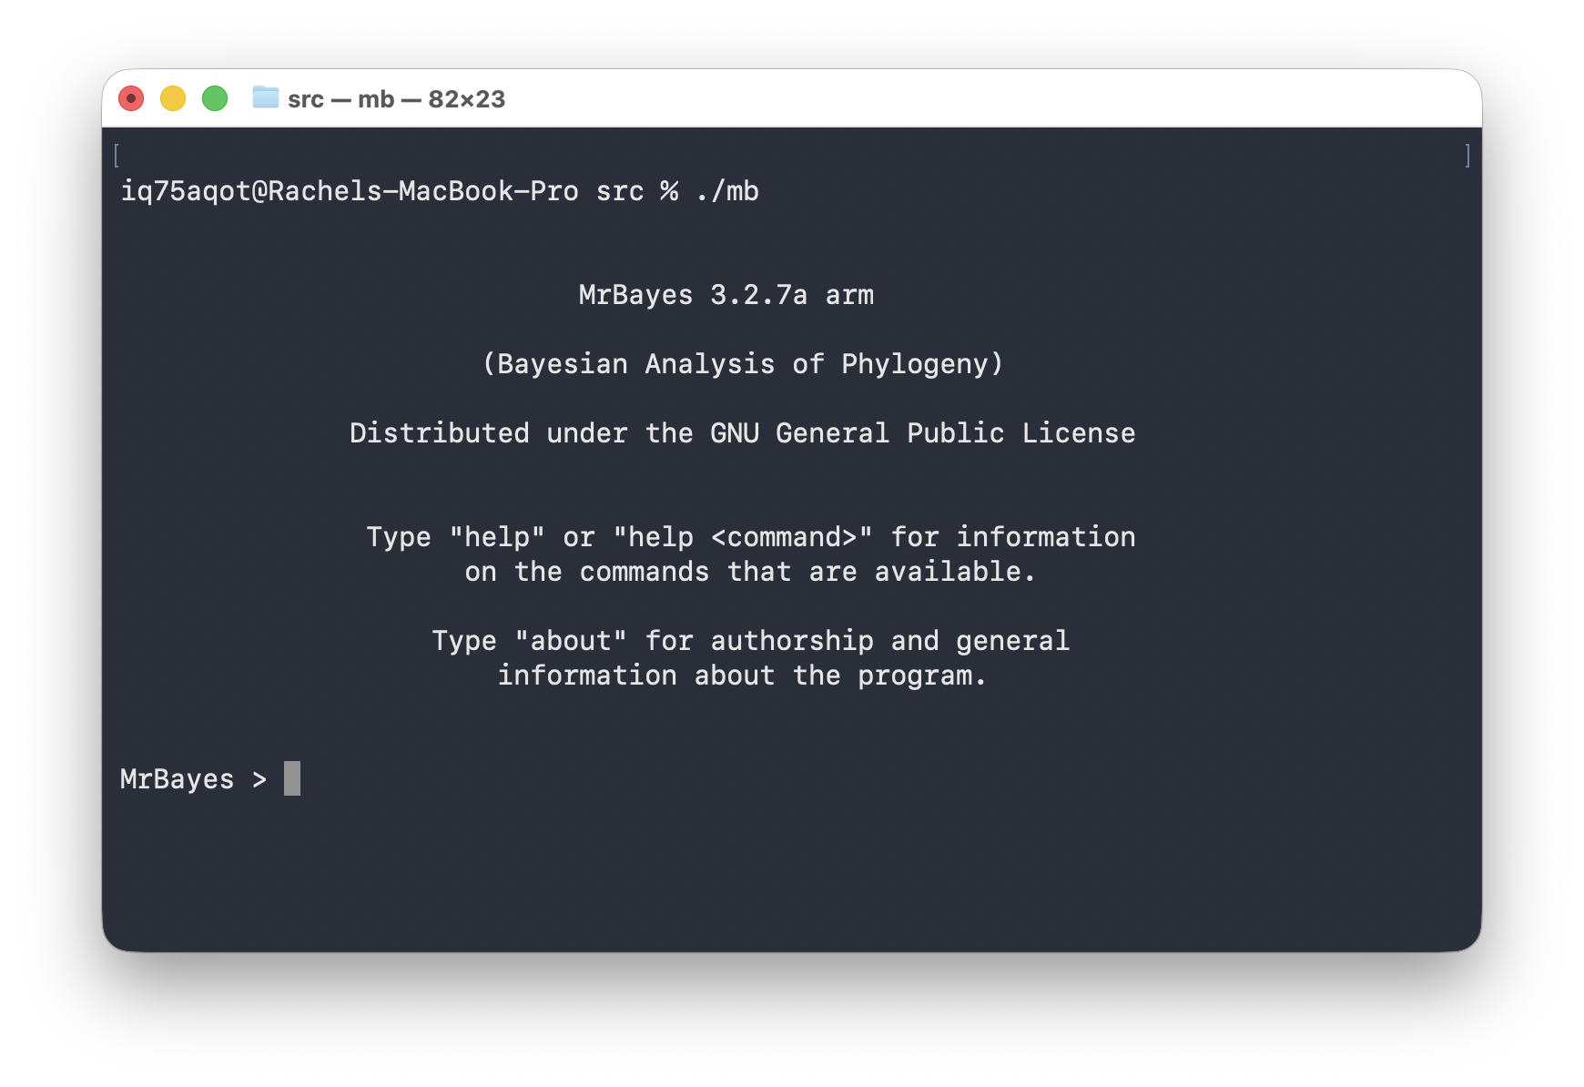Click the green full-screen window button
The image size is (1584, 1087).
pos(215,98)
